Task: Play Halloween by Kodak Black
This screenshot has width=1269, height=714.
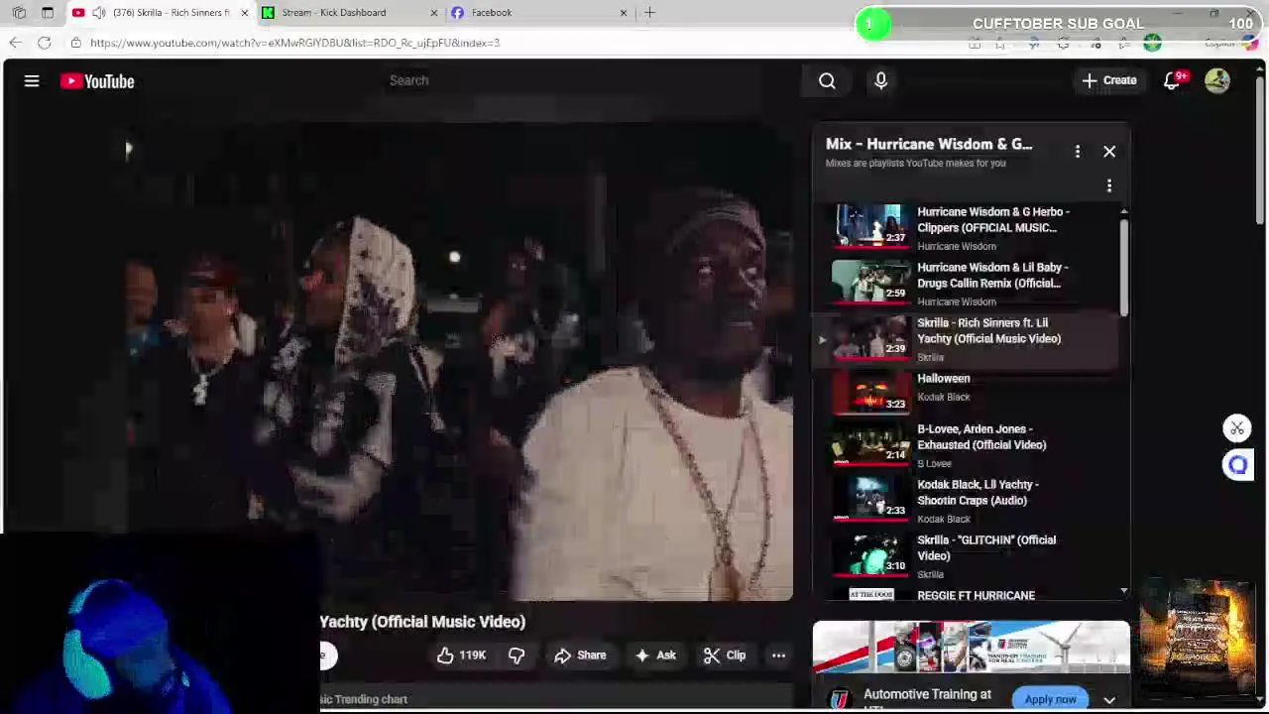Action: point(967,392)
